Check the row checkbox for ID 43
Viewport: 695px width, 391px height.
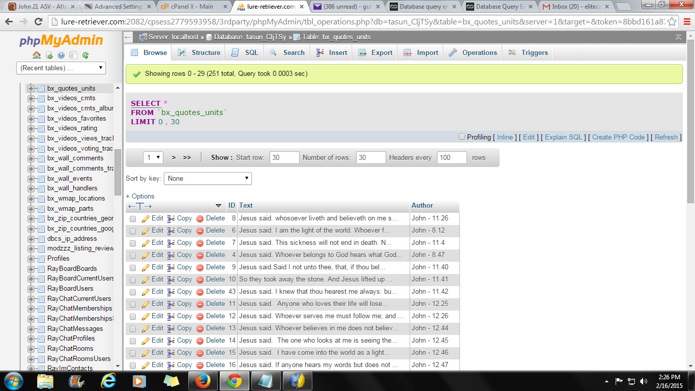click(x=133, y=292)
